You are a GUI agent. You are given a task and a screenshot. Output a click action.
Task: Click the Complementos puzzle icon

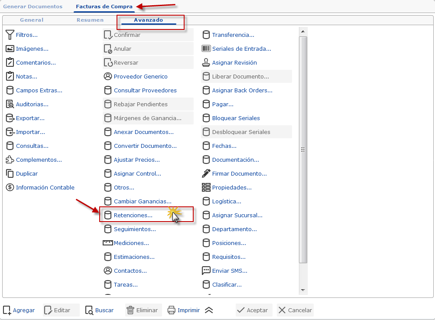tap(10, 160)
